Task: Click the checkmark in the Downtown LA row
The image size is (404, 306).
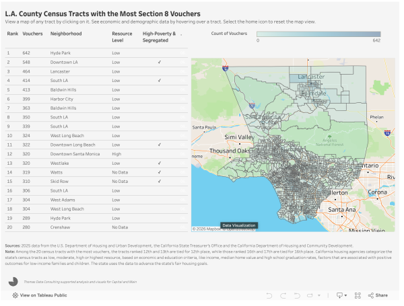Action: point(160,63)
